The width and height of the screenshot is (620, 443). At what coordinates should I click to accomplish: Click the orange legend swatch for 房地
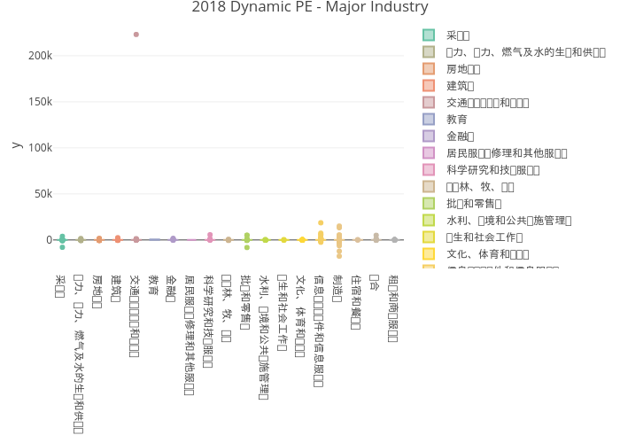429,68
